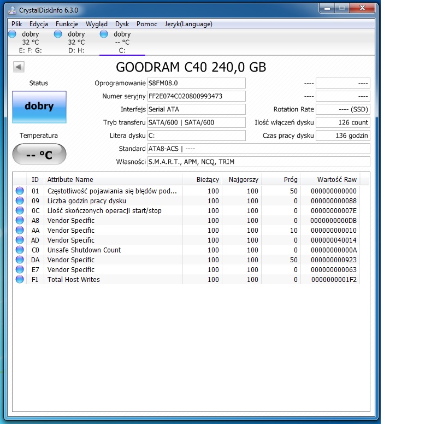
Task: Click the Najgorszy column header
Action: pyautogui.click(x=241, y=180)
